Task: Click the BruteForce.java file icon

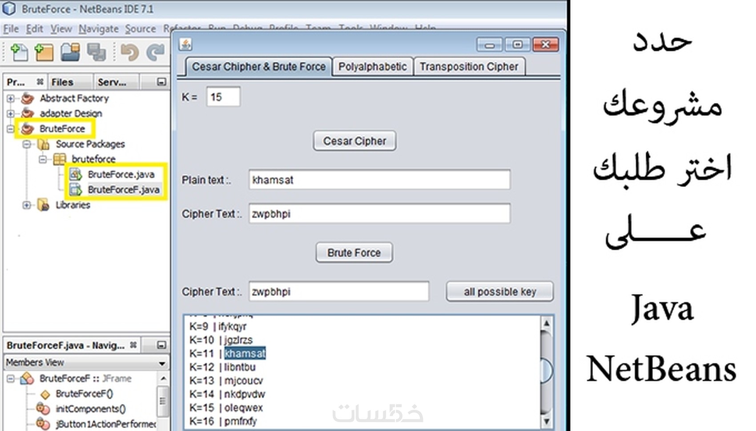Action: [76, 174]
